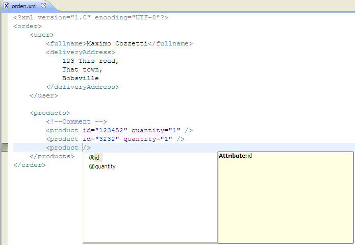Click the opening <deliveryAddress> tag
The height and width of the screenshot is (245, 355).
(81, 53)
